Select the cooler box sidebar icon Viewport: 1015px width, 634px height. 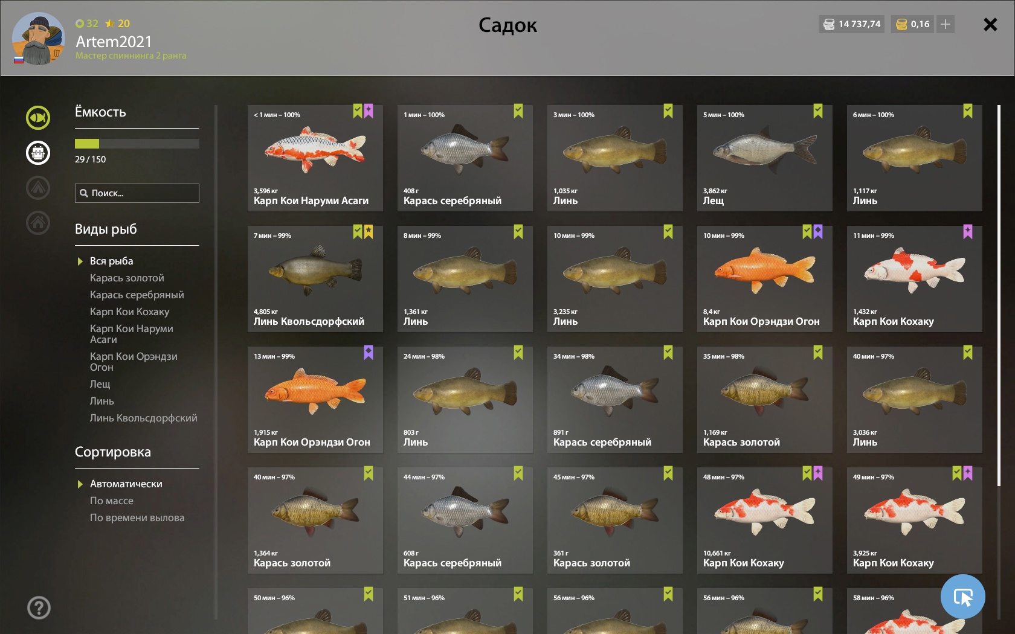tap(38, 153)
